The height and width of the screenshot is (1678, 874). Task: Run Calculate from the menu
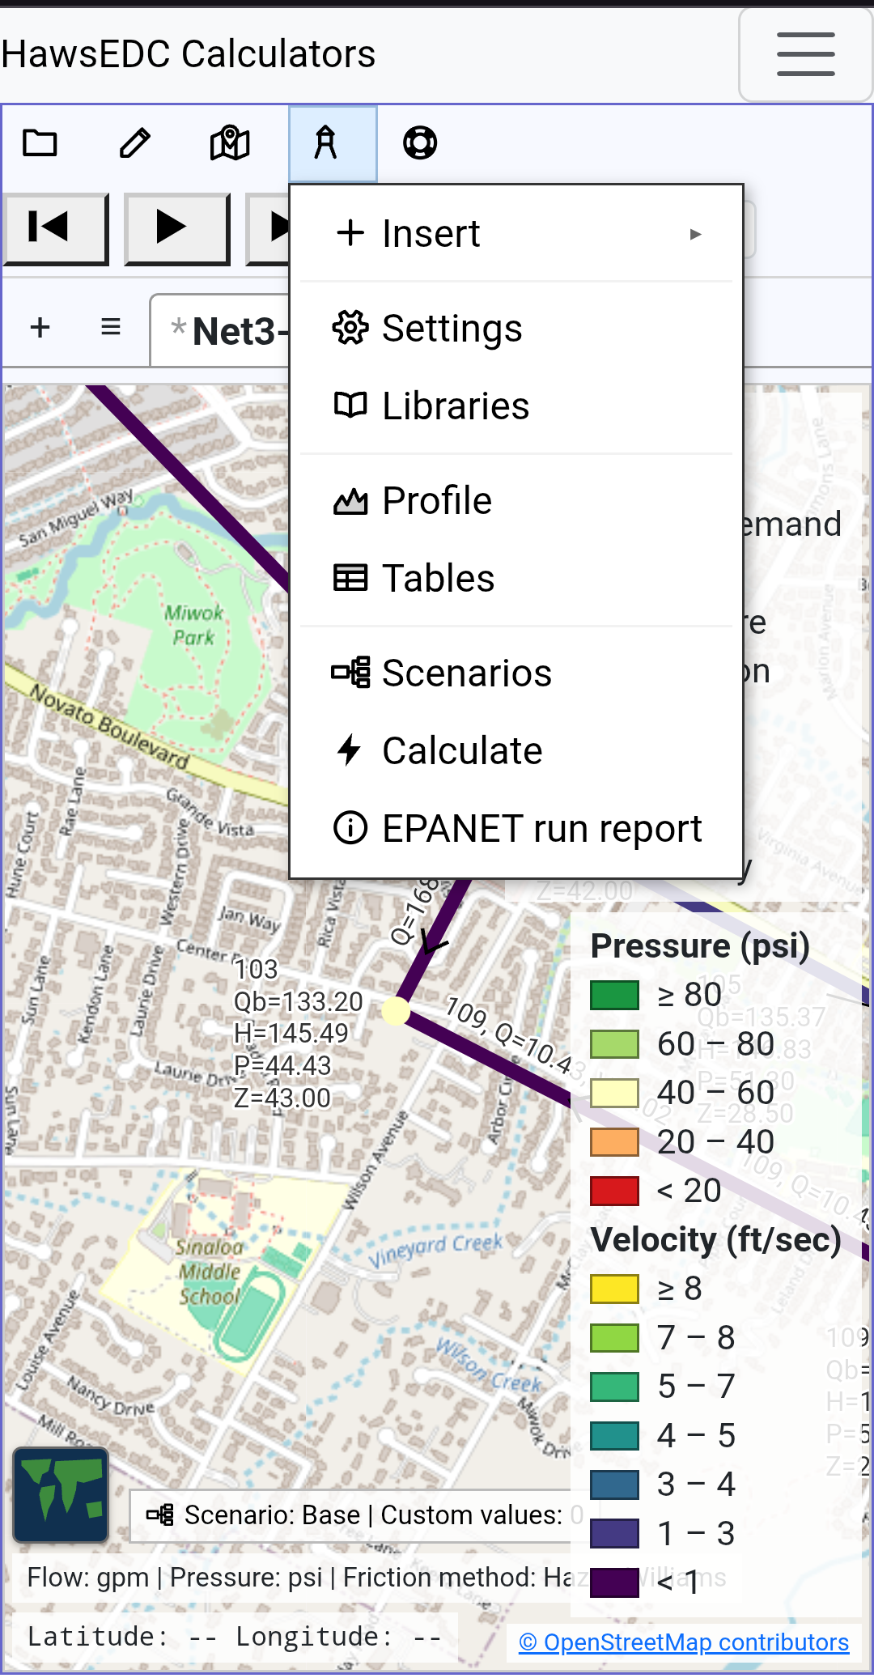tap(516, 751)
